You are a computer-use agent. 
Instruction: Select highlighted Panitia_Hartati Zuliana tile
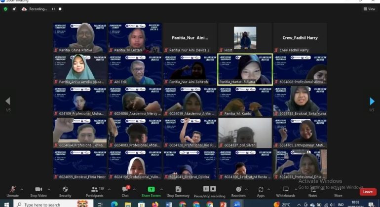point(245,69)
